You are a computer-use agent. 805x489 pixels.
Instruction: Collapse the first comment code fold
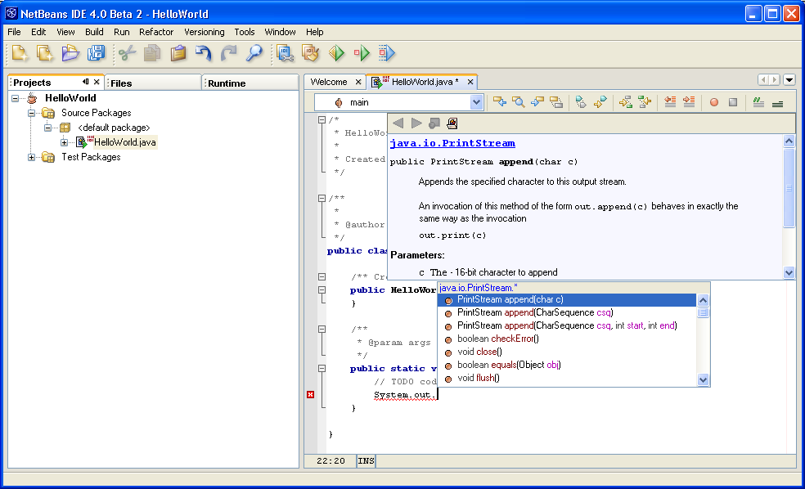tap(322, 119)
